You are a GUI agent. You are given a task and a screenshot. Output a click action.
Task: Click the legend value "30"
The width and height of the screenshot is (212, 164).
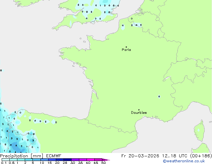[x=73, y=163]
